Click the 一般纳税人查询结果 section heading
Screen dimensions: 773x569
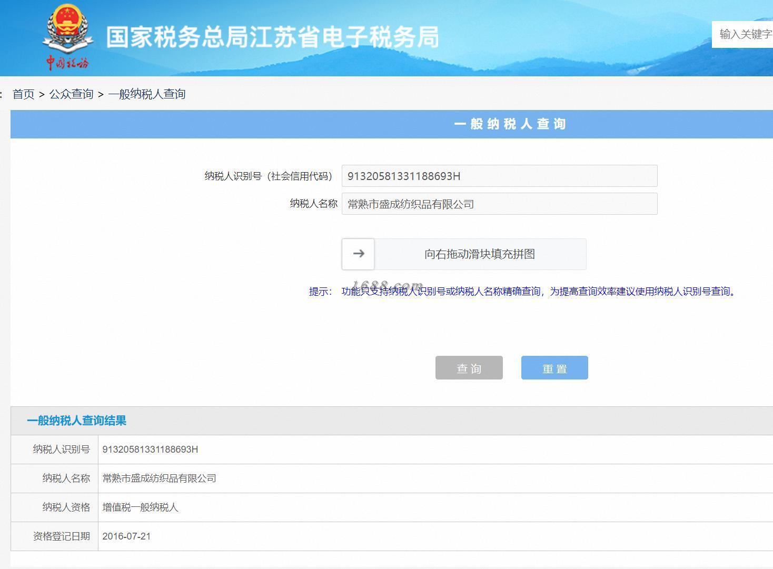(77, 421)
